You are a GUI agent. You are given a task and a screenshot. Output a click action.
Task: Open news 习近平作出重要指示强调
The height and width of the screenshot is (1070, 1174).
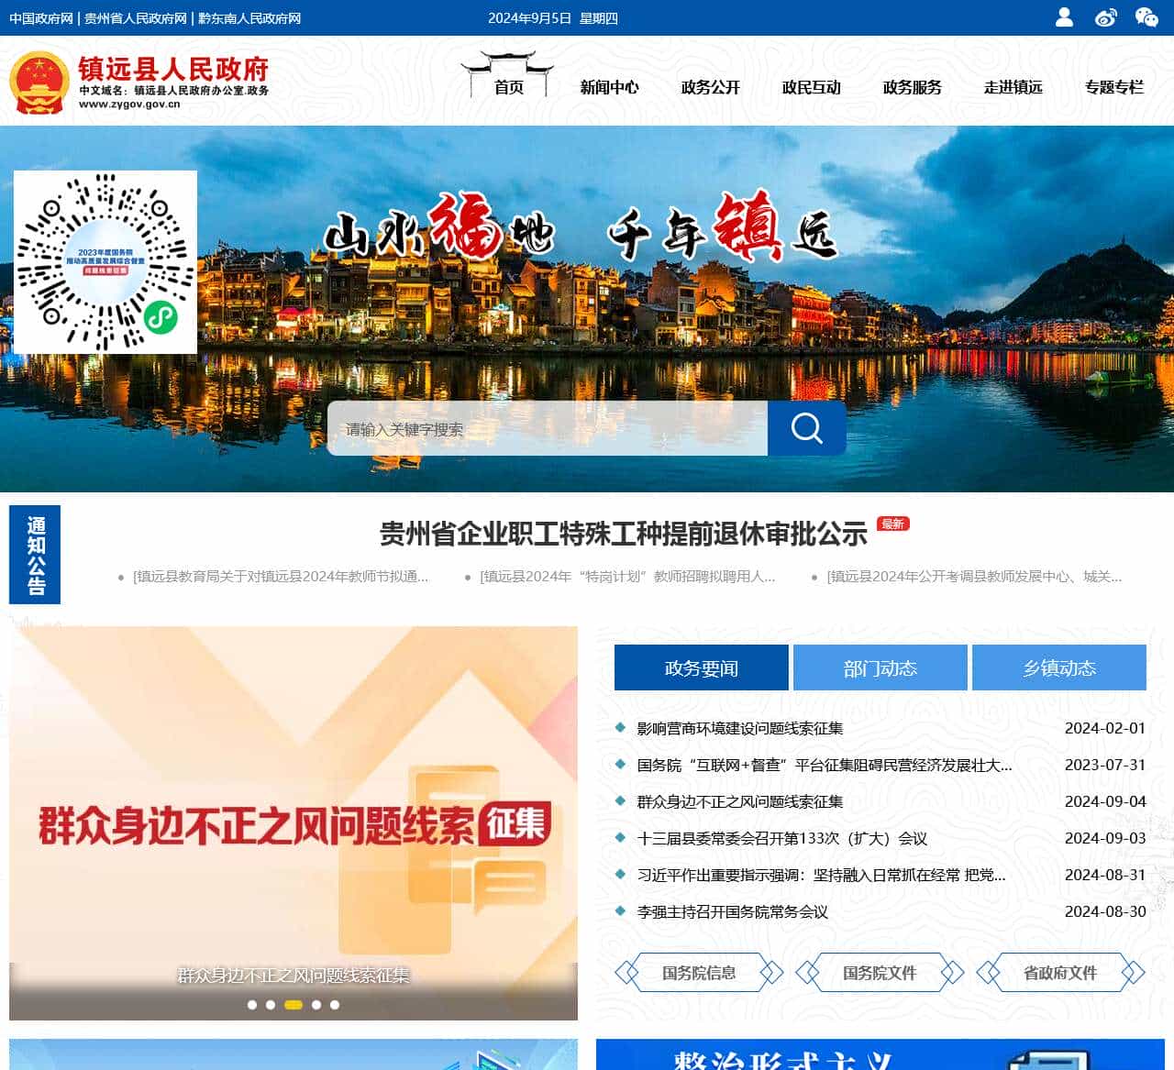pos(822,875)
